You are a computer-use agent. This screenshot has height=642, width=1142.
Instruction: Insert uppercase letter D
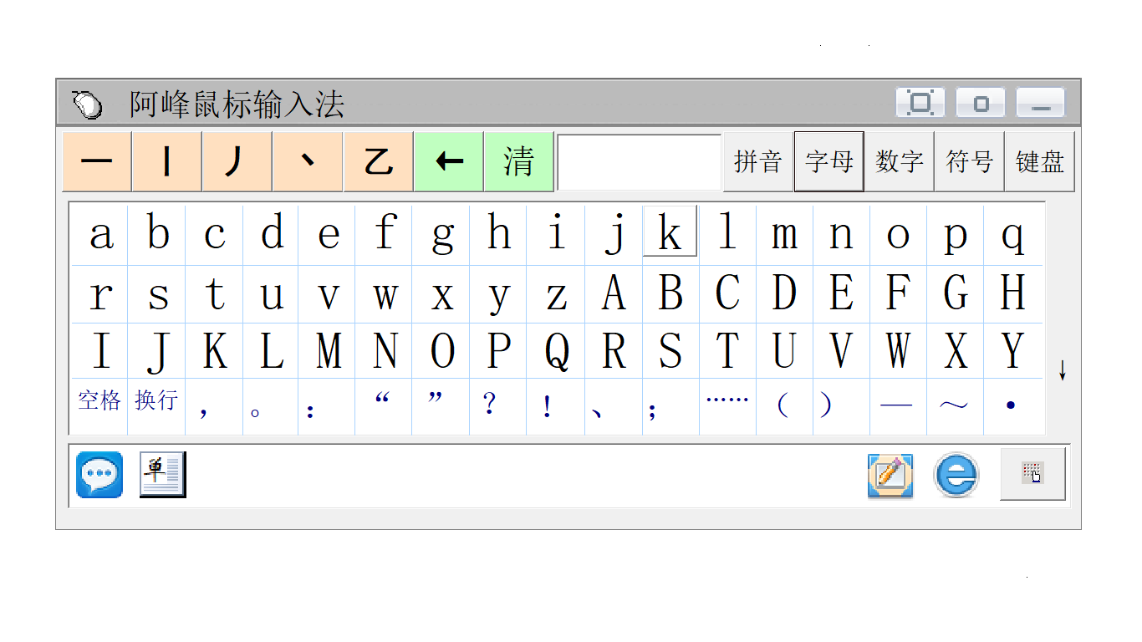click(784, 294)
